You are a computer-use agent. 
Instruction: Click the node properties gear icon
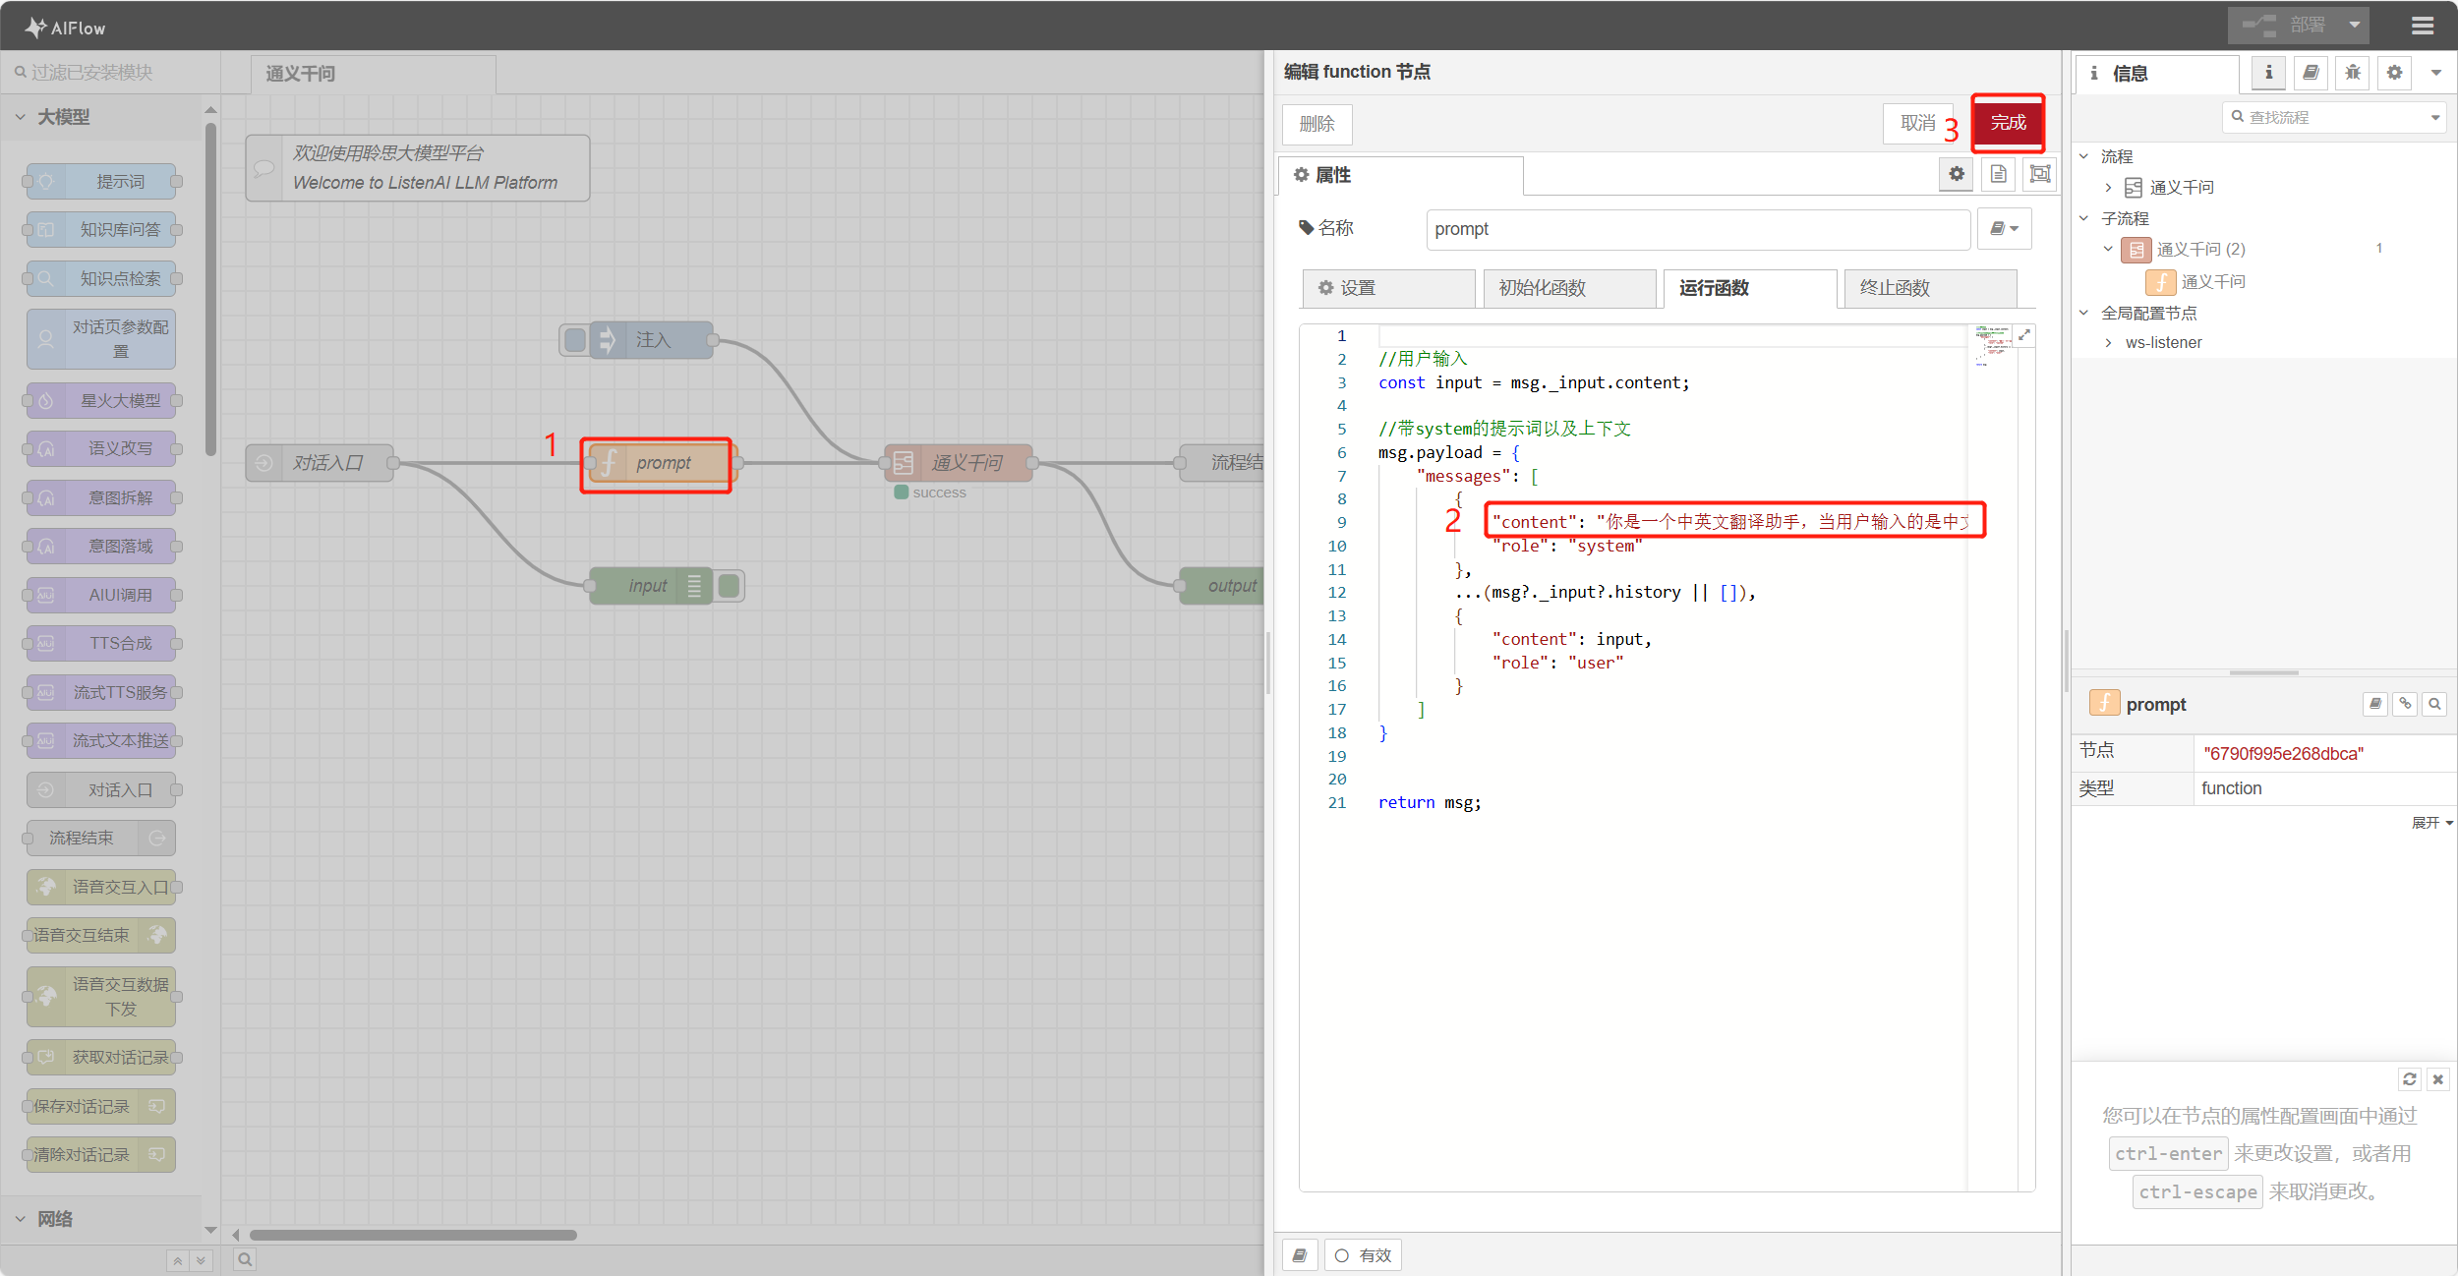[1957, 174]
